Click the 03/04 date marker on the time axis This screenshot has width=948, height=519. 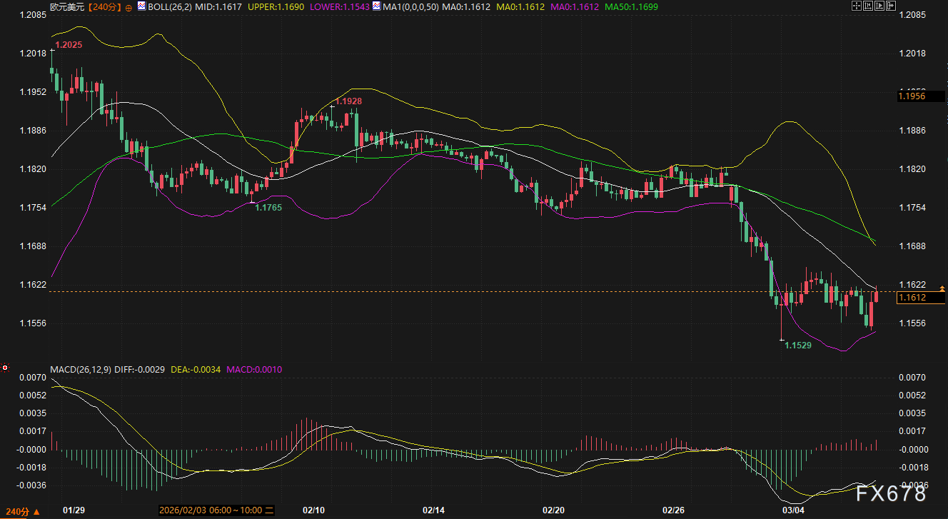point(792,511)
